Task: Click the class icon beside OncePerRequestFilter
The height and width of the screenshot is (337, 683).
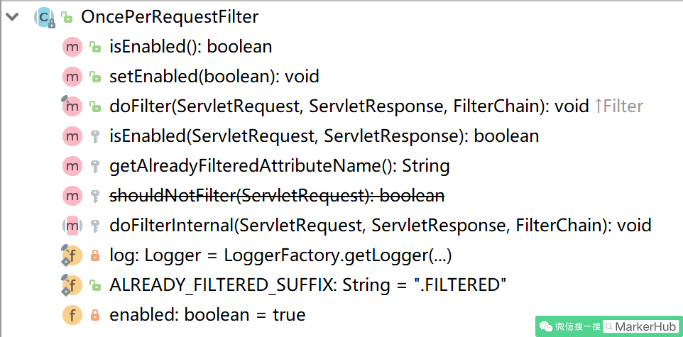Action: tap(45, 17)
